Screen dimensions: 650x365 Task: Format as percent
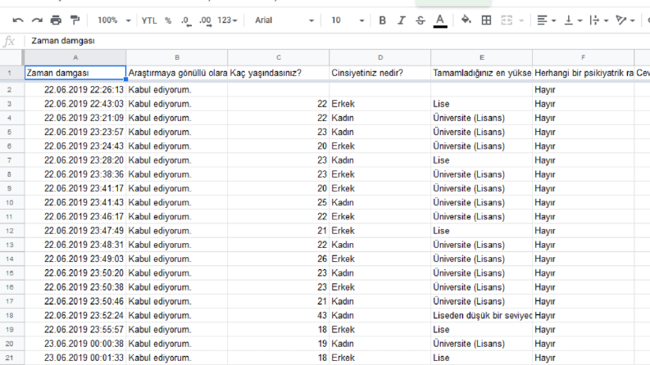click(x=168, y=20)
